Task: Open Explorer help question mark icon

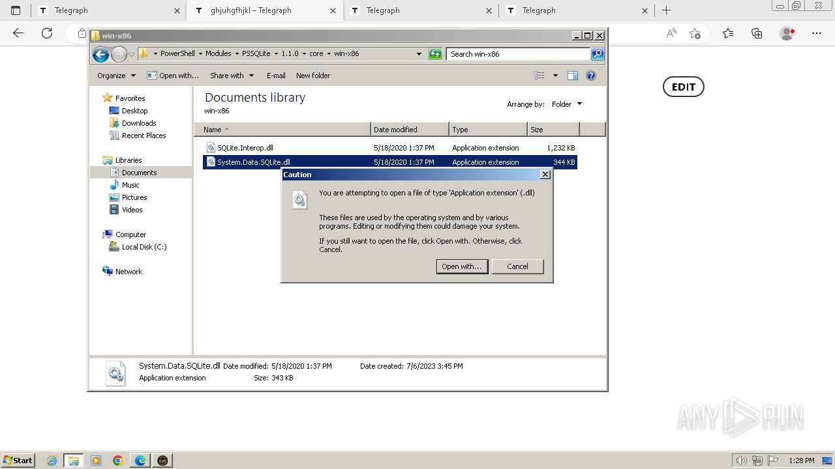Action: [x=591, y=76]
